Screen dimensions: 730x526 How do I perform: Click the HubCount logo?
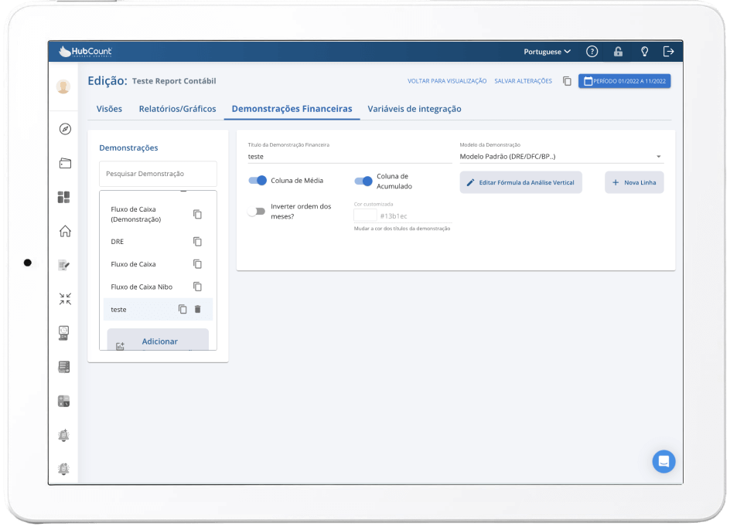coord(85,52)
